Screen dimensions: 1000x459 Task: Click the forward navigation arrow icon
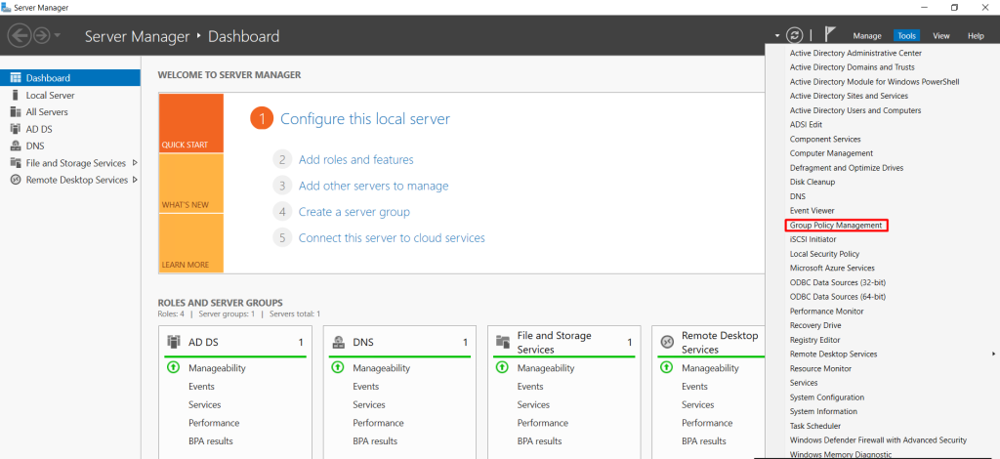coord(41,36)
